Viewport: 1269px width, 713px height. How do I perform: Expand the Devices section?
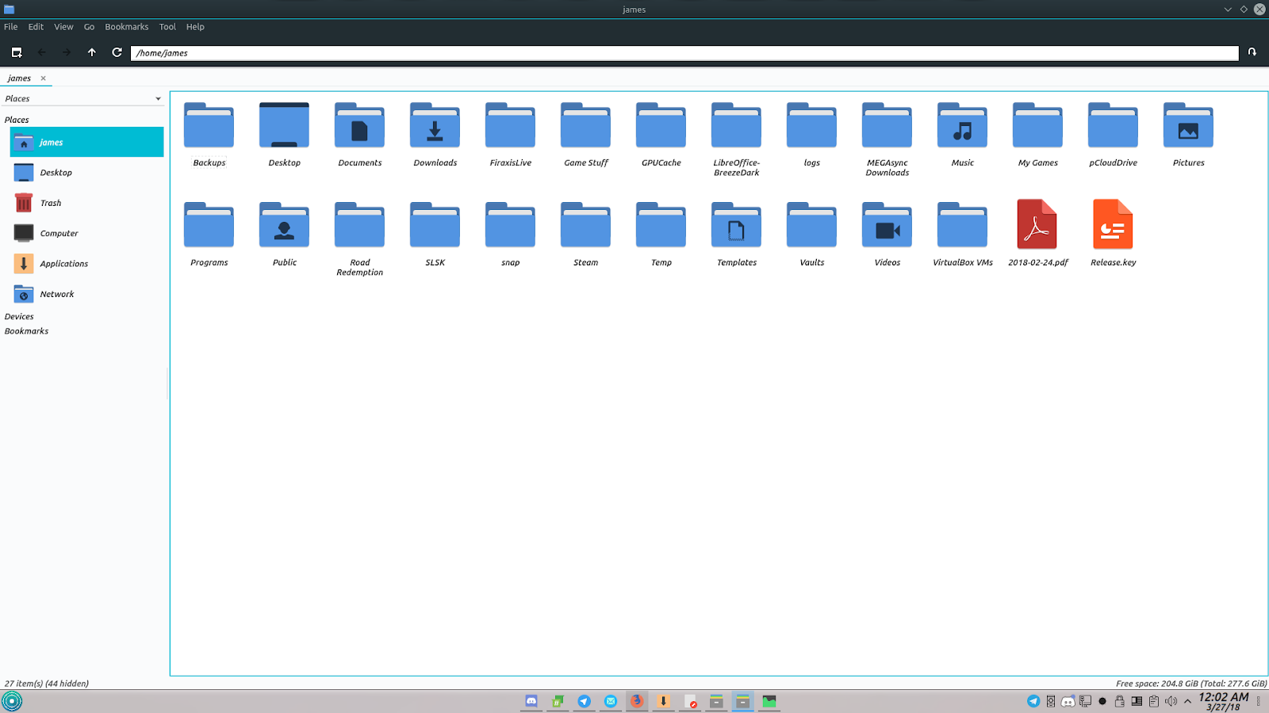click(x=19, y=315)
